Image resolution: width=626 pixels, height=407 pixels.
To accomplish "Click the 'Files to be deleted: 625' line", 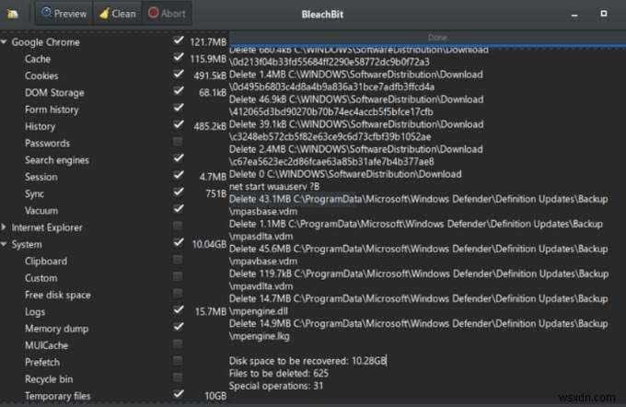I will pos(279,374).
